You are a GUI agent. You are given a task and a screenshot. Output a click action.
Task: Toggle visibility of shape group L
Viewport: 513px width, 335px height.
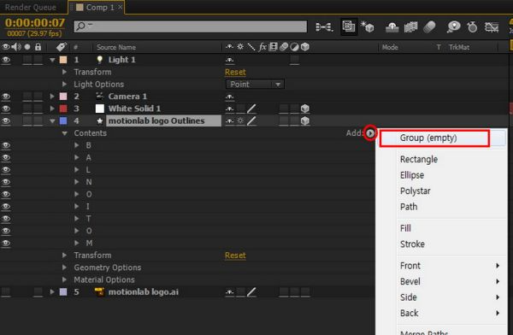pyautogui.click(x=6, y=169)
